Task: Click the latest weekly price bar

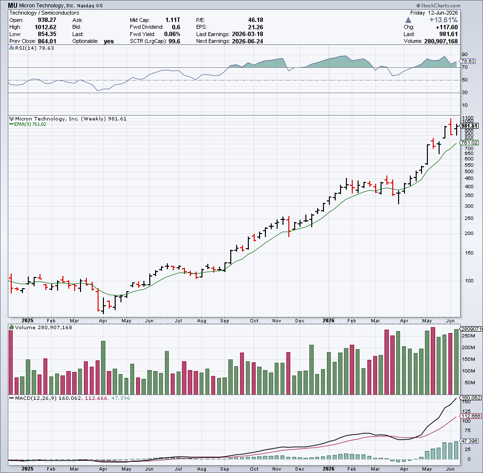Action: (x=457, y=130)
